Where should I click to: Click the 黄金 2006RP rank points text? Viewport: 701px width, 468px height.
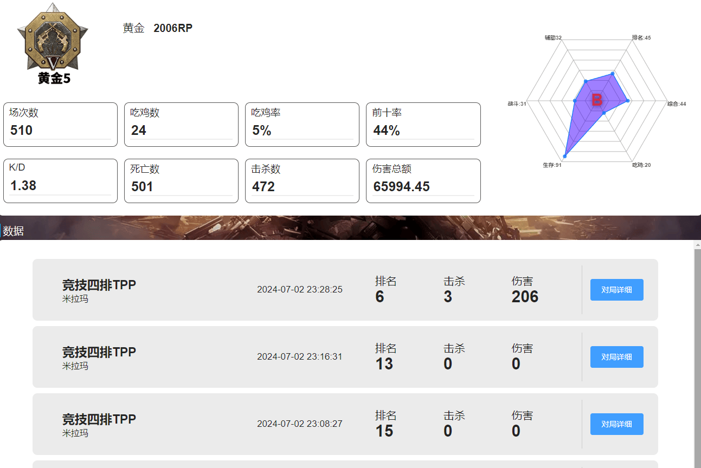coord(158,28)
